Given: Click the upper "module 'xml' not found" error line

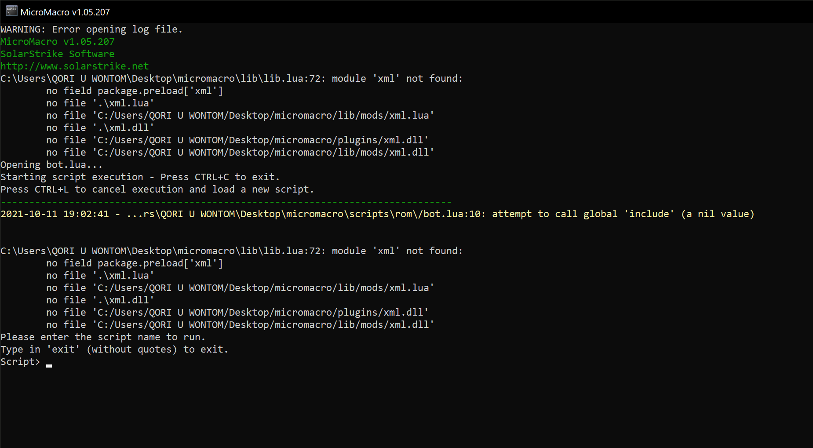Looking at the screenshot, I should tap(231, 79).
